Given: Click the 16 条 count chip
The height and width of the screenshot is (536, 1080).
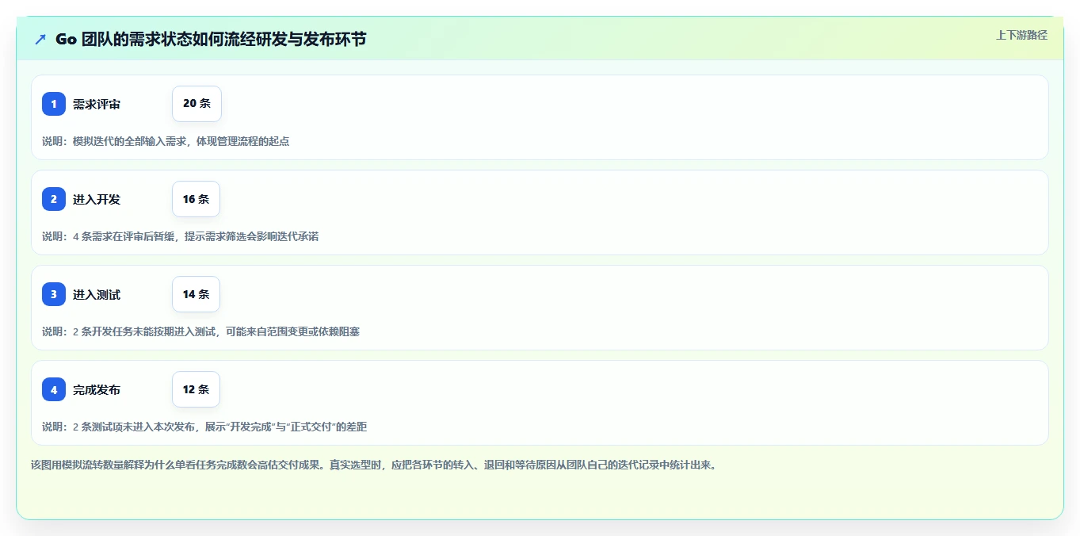Looking at the screenshot, I should coord(196,199).
